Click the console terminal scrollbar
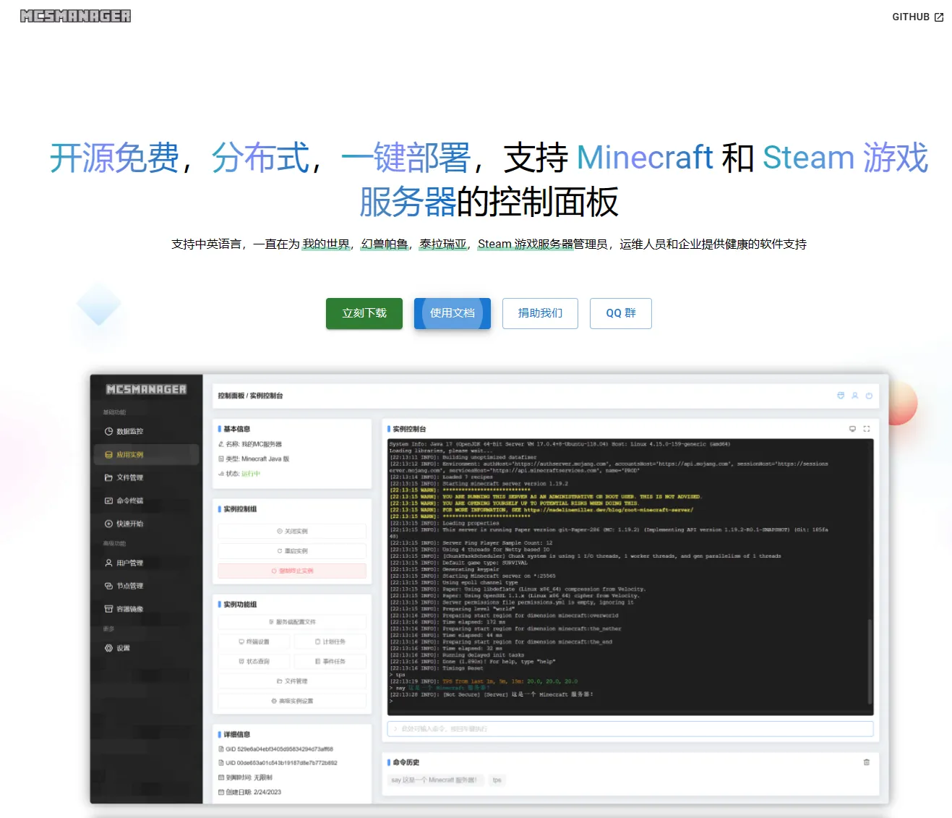 pyautogui.click(x=870, y=660)
